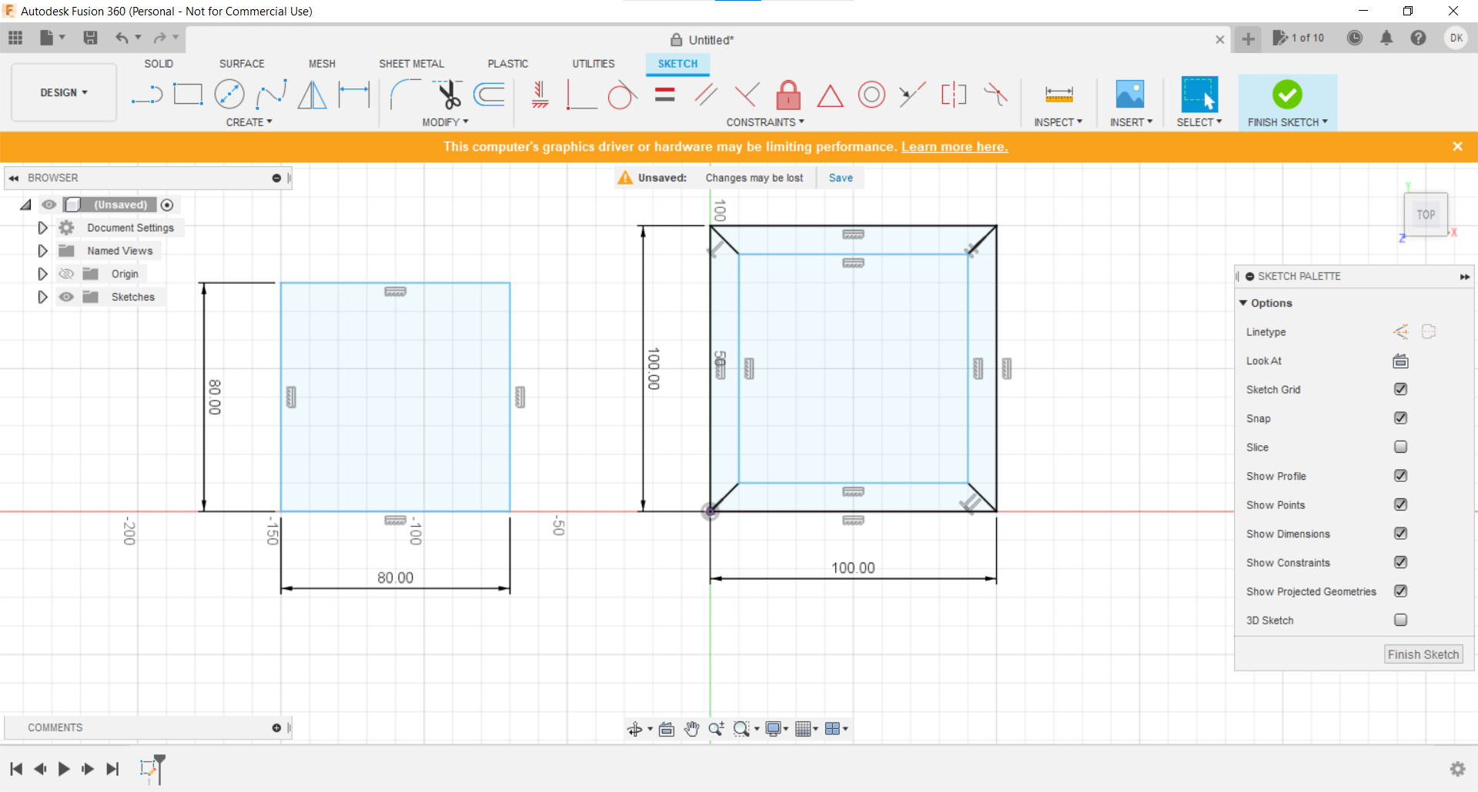The image size is (1478, 792).
Task: Click Save in the unsaved warning
Action: [x=841, y=178]
